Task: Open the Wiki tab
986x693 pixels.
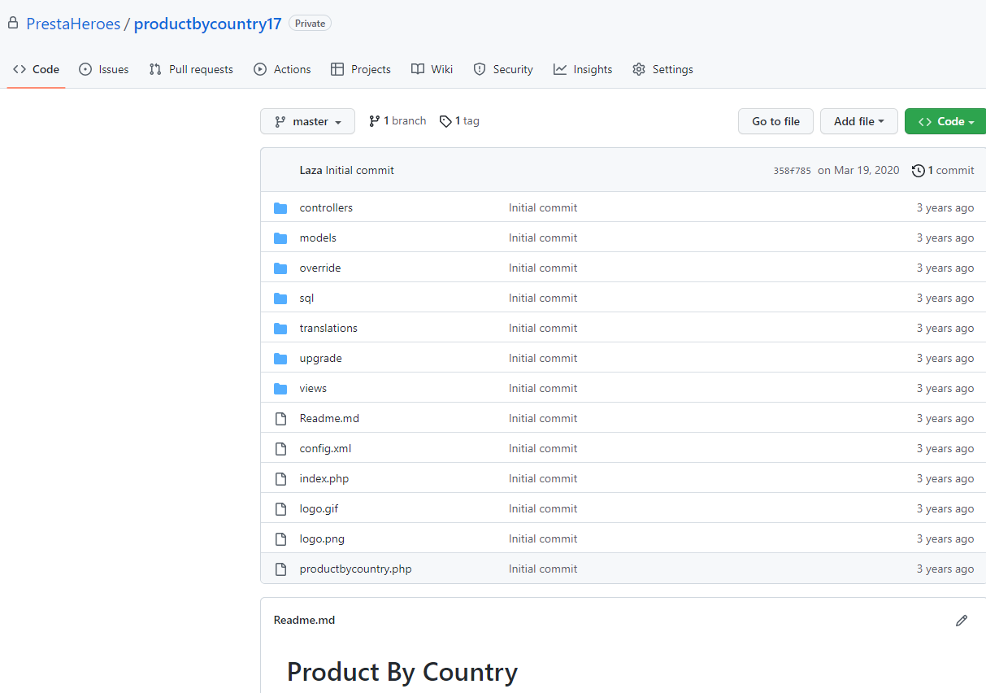Action: point(432,69)
